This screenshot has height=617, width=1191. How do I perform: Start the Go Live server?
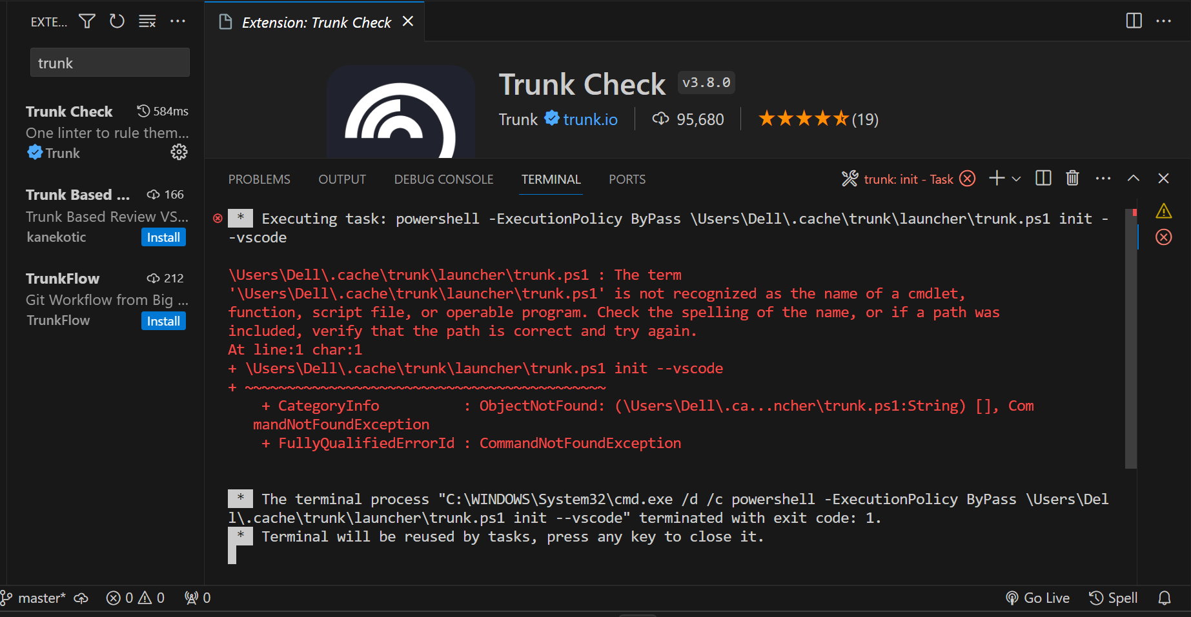pos(1037,598)
